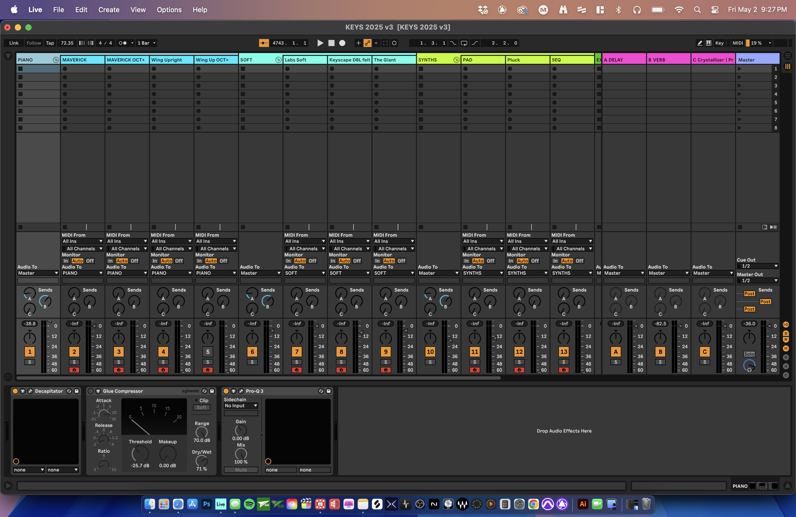Open the Help menu
Image resolution: width=796 pixels, height=517 pixels.
pos(200,10)
